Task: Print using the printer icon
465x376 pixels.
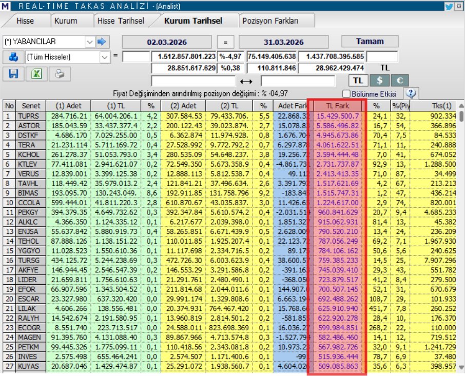Action: pyautogui.click(x=60, y=74)
